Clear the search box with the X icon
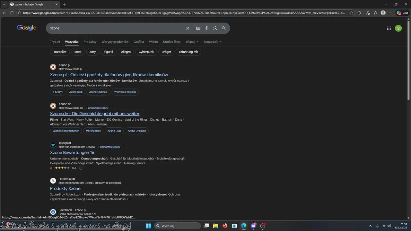The image size is (411, 231). click(x=188, y=28)
